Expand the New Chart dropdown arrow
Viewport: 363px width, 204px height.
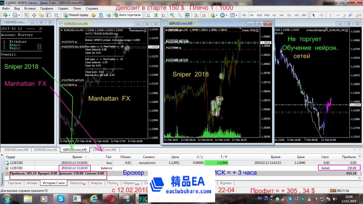point(9,15)
